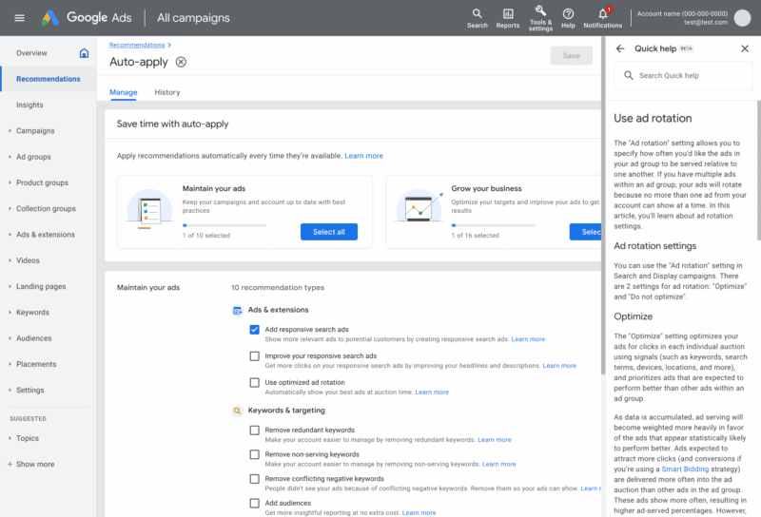The height and width of the screenshot is (517, 761).
Task: Open the Reports icon
Action: point(508,13)
